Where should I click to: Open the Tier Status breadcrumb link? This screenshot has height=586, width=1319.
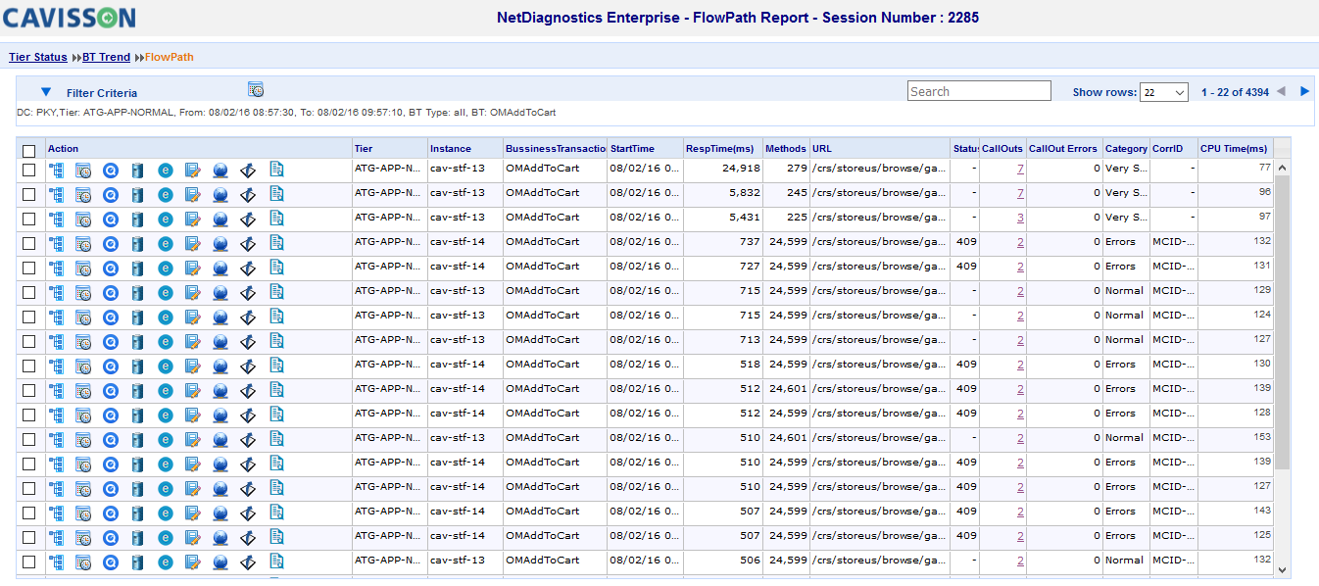pos(38,57)
